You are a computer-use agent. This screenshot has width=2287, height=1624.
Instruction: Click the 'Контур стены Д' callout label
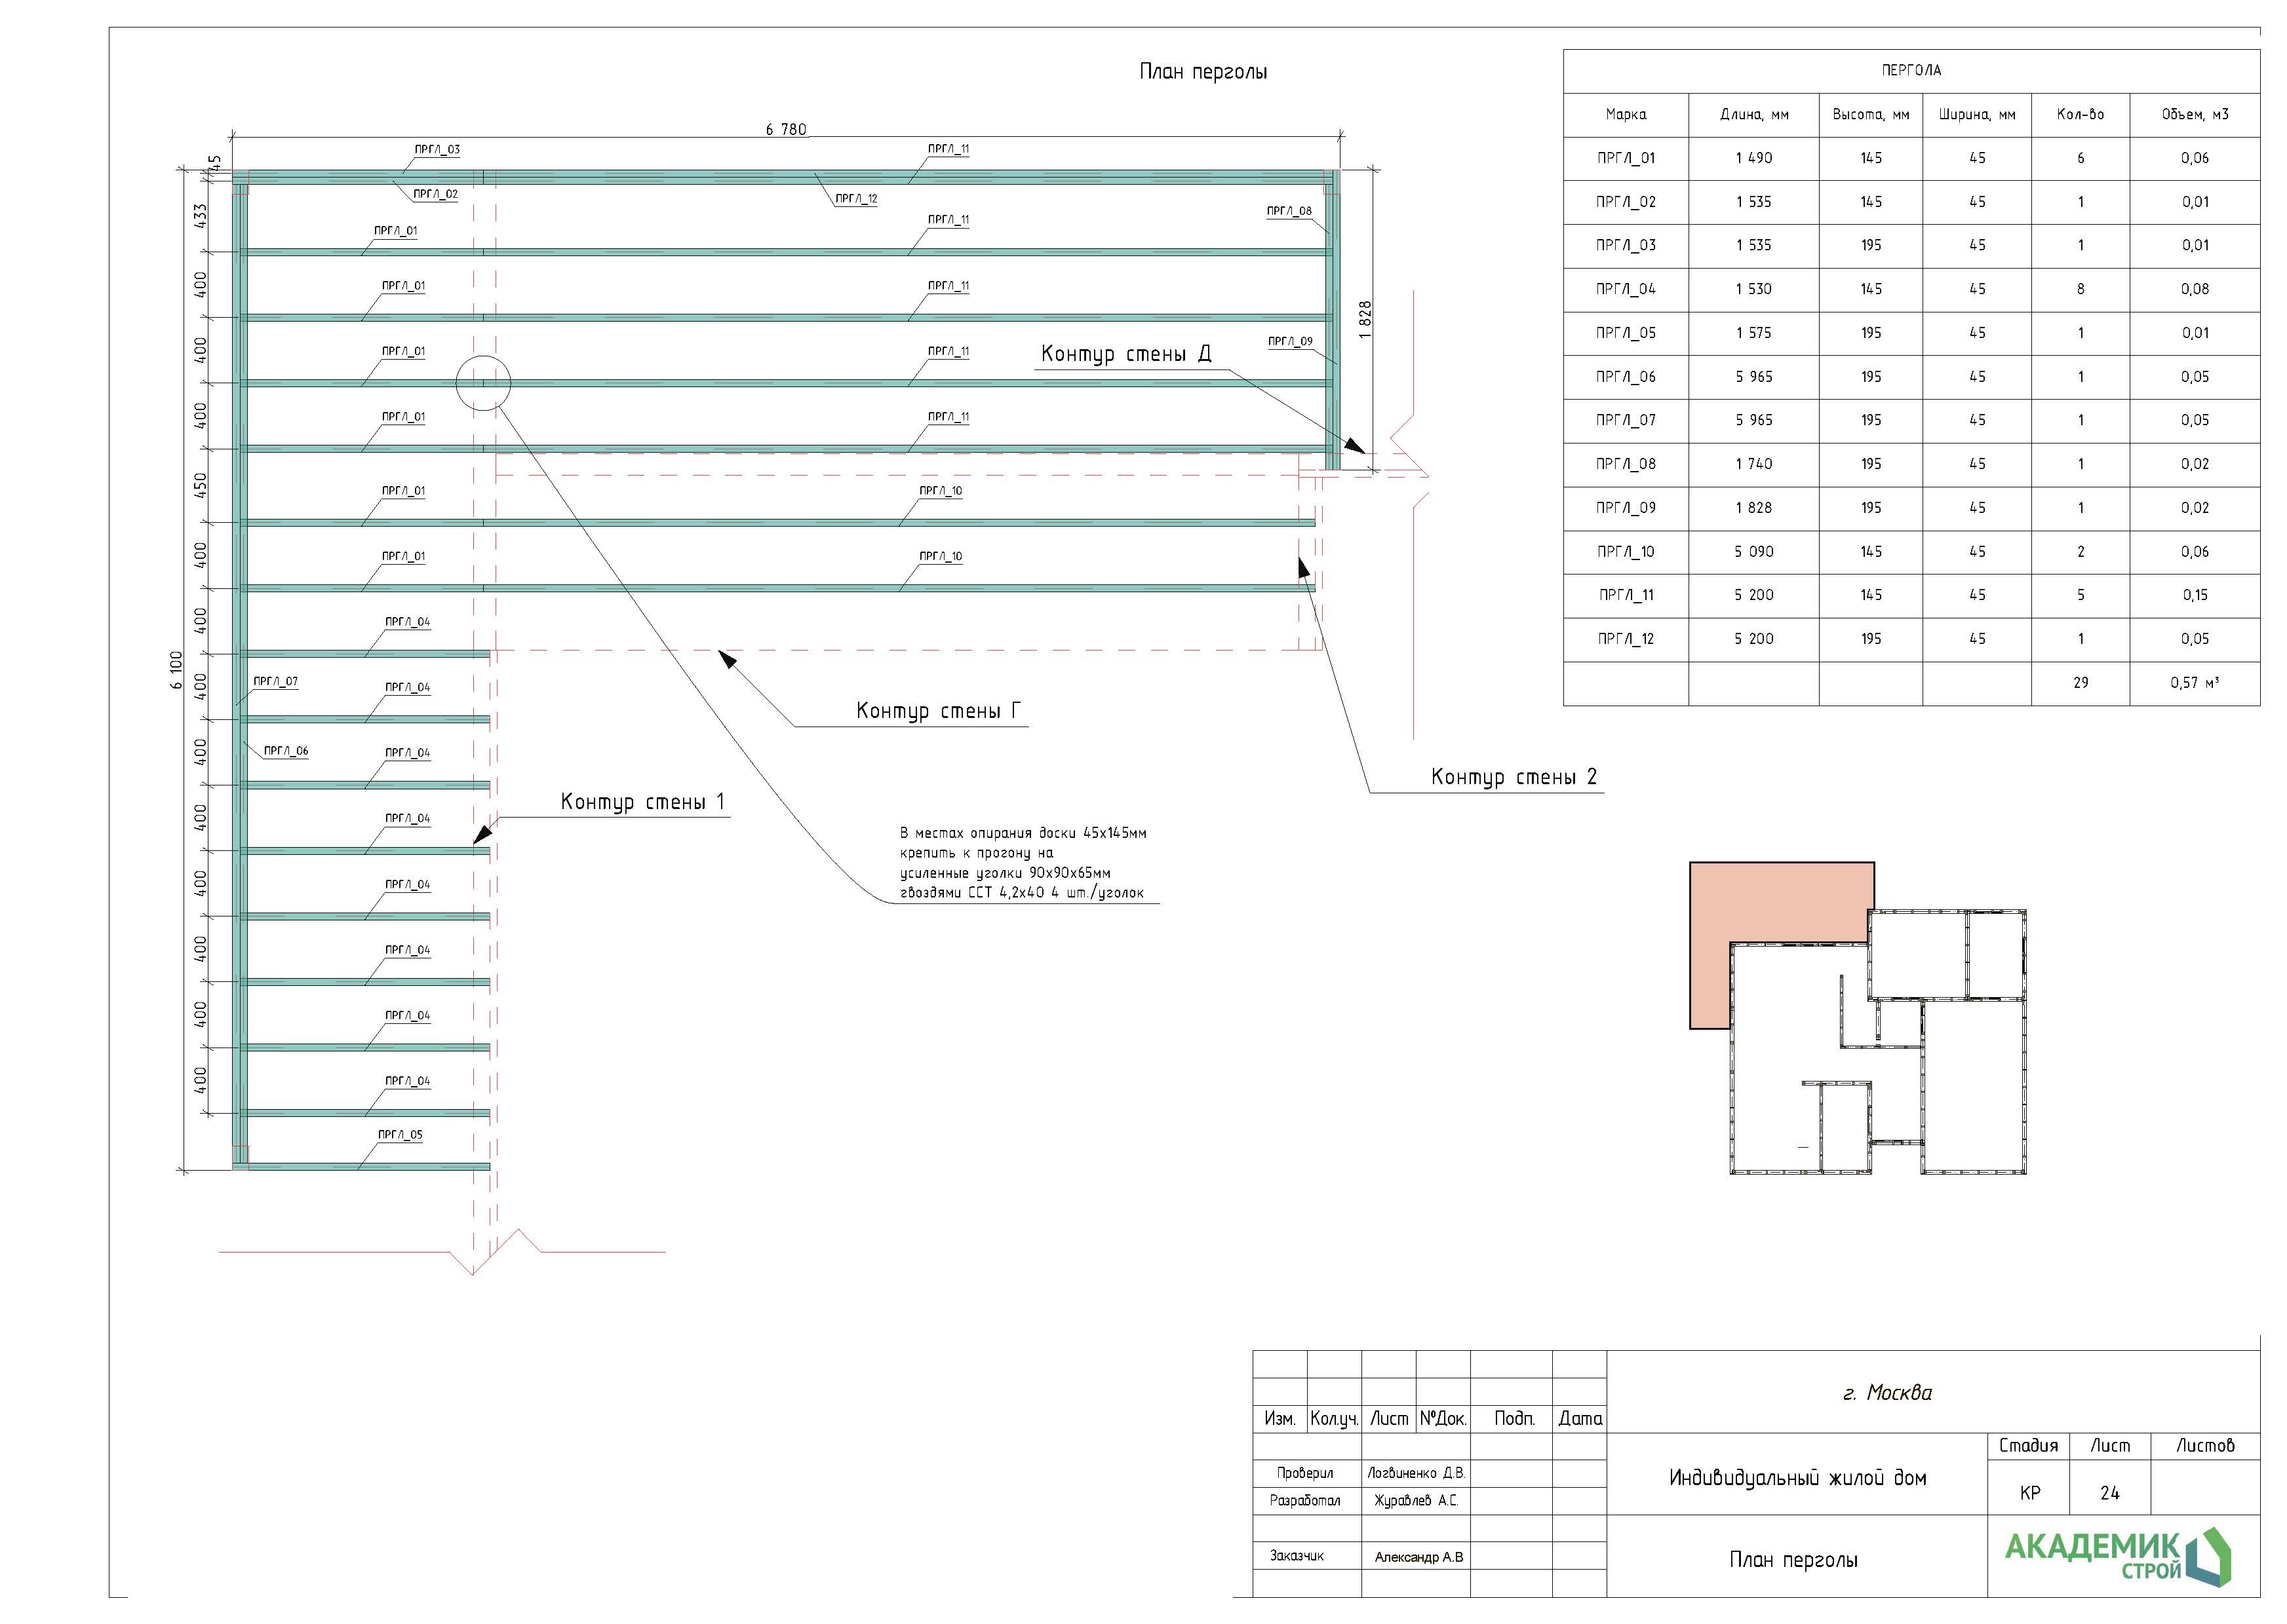point(1125,354)
